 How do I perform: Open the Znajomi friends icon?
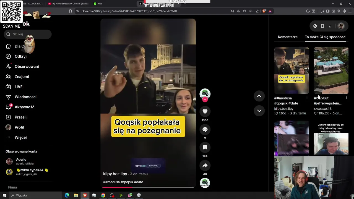point(8,77)
